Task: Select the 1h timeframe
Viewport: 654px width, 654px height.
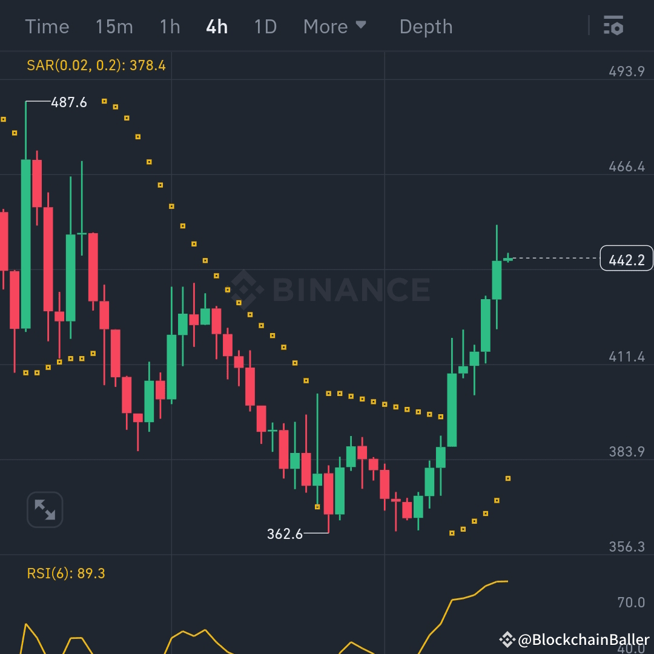Action: [x=170, y=26]
